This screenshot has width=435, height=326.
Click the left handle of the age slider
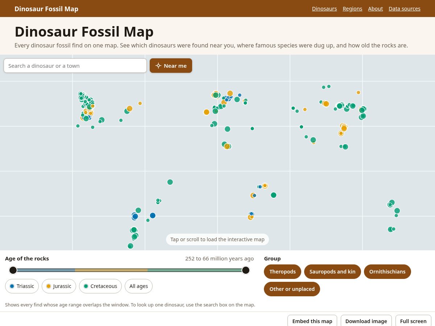(13, 270)
